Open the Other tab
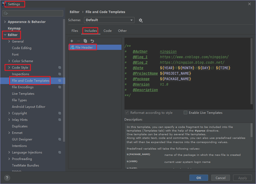This screenshot has height=184, width=256. (122, 31)
